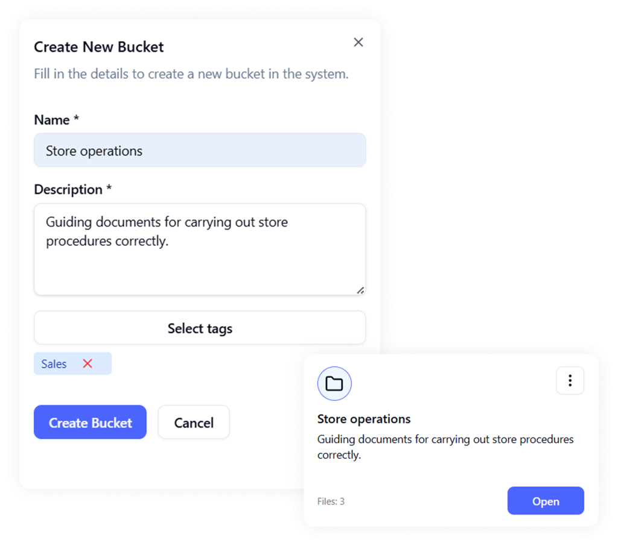This screenshot has width=618, height=546.
Task: Open the Store operations bucket
Action: [546, 501]
